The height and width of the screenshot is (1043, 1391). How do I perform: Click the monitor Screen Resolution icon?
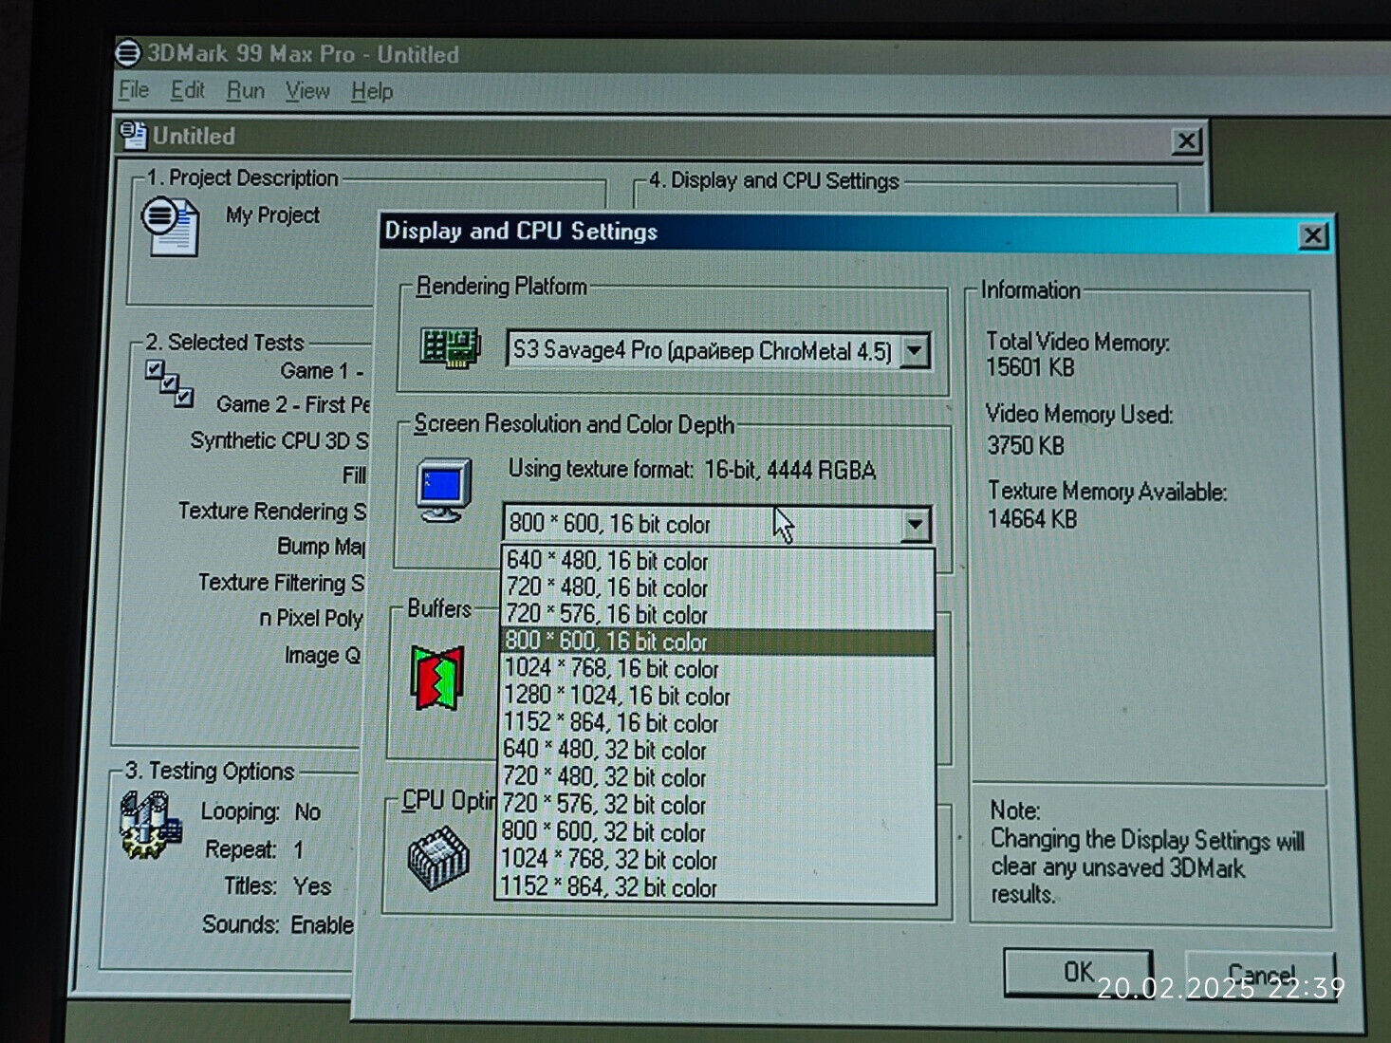pos(444,490)
